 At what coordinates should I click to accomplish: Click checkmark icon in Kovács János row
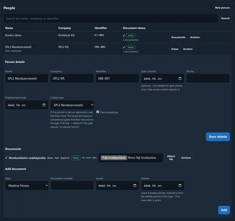click(124, 36)
